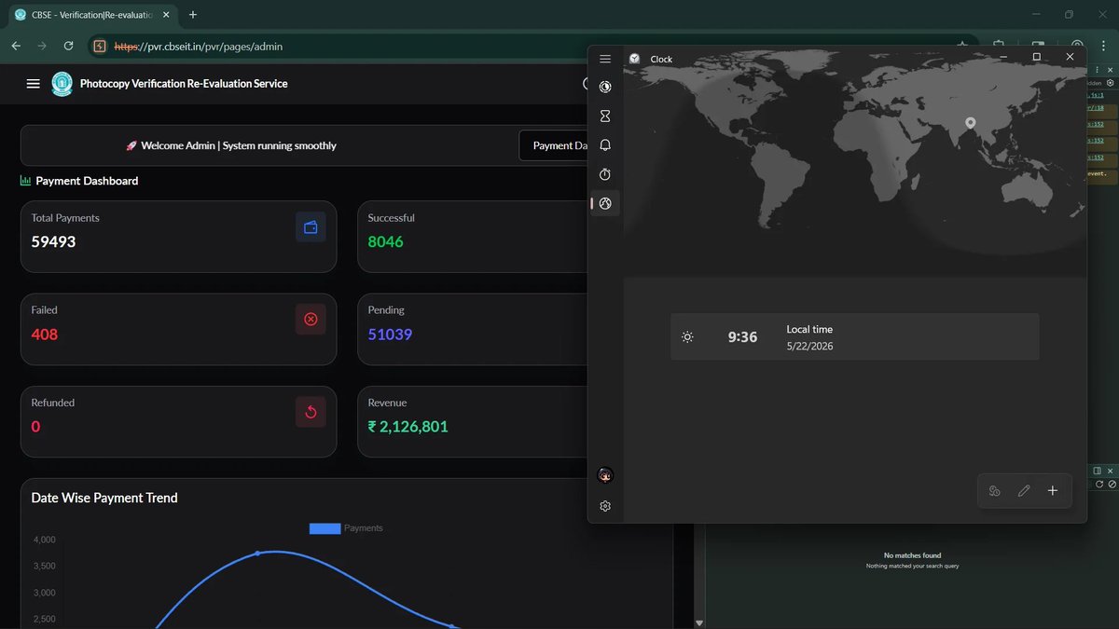Click the reload icon in lower DevTools panel

coord(1099,485)
